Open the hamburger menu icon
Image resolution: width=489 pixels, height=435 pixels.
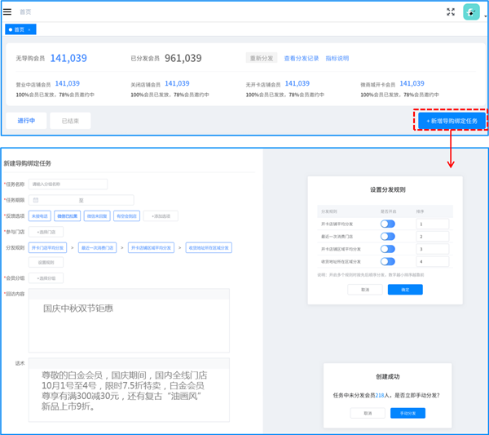[x=7, y=11]
